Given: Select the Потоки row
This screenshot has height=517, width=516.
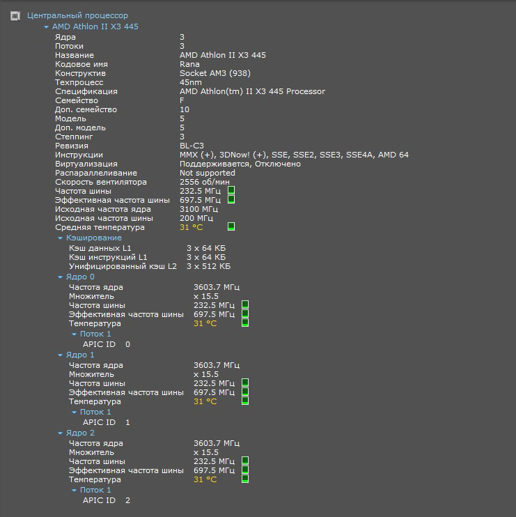Looking at the screenshot, I should coord(120,46).
